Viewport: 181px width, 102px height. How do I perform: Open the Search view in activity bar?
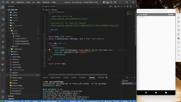click(3, 13)
